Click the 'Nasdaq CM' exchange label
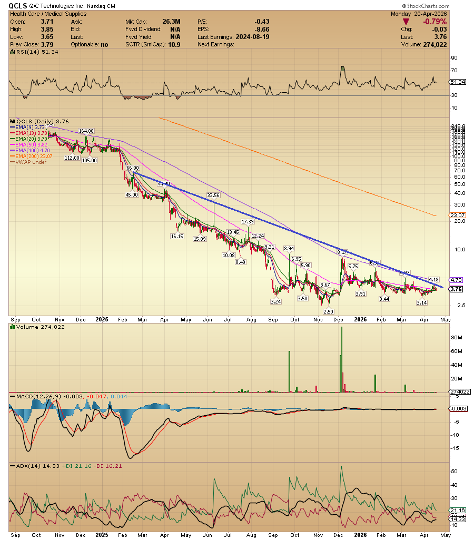 tap(101, 6)
